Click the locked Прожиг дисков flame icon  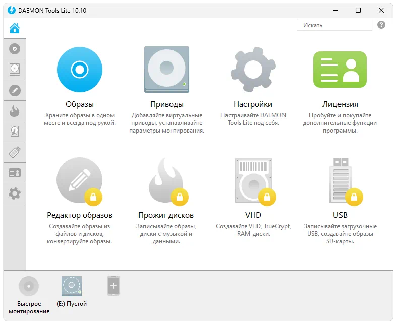(x=166, y=180)
